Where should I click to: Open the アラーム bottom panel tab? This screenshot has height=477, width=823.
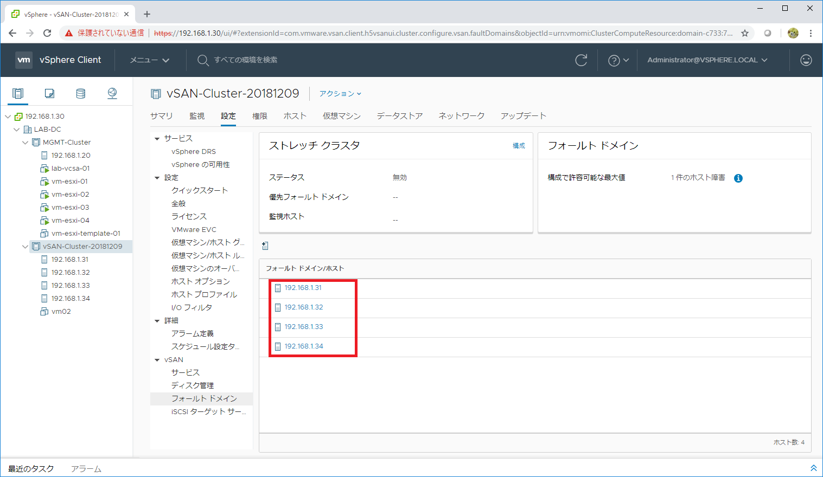(x=86, y=469)
